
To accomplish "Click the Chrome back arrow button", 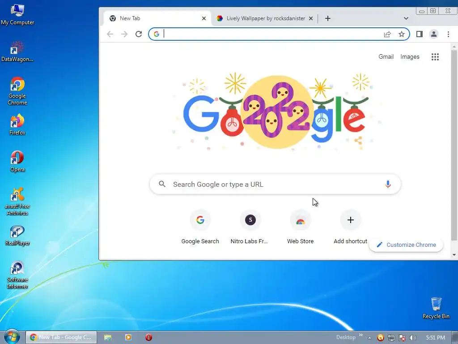I will coord(110,34).
